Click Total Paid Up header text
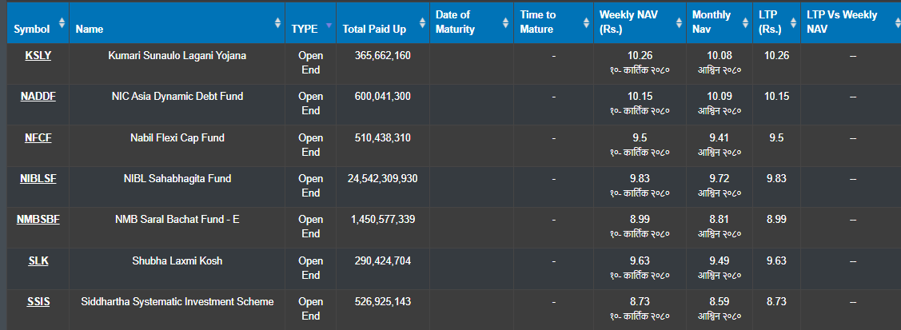This screenshot has width=901, height=330. pos(374,29)
